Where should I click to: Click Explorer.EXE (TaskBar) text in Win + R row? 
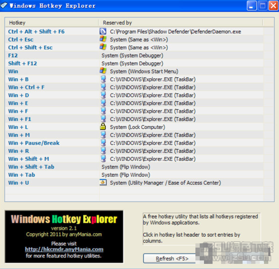pos(153,151)
